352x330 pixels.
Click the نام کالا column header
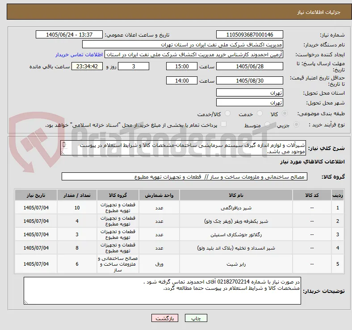pos(236,195)
